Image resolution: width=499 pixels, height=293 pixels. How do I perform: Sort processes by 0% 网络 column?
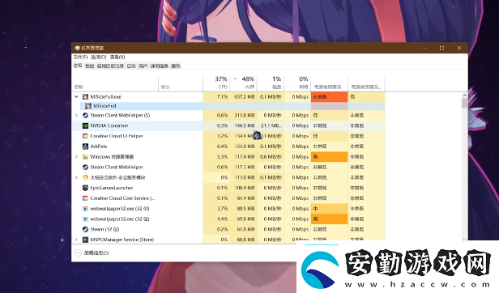click(x=297, y=83)
